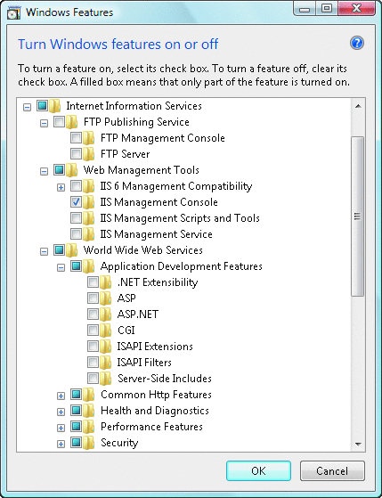This screenshot has height=498, width=382.
Task: Click the ISAPI Filters folder icon
Action: [105, 363]
